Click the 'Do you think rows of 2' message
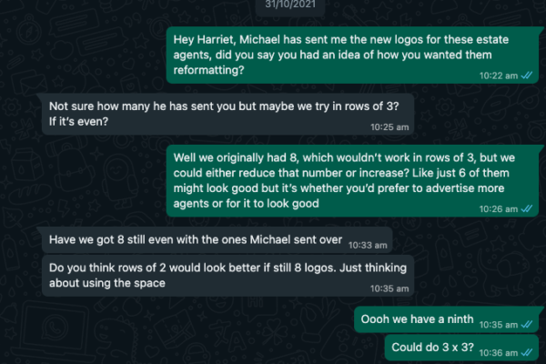 coord(227,276)
